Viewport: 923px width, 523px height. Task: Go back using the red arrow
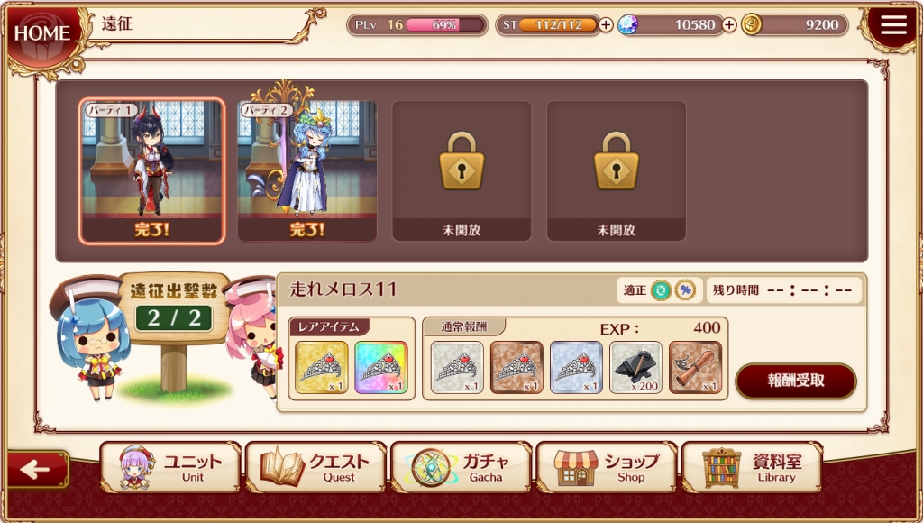(x=38, y=470)
